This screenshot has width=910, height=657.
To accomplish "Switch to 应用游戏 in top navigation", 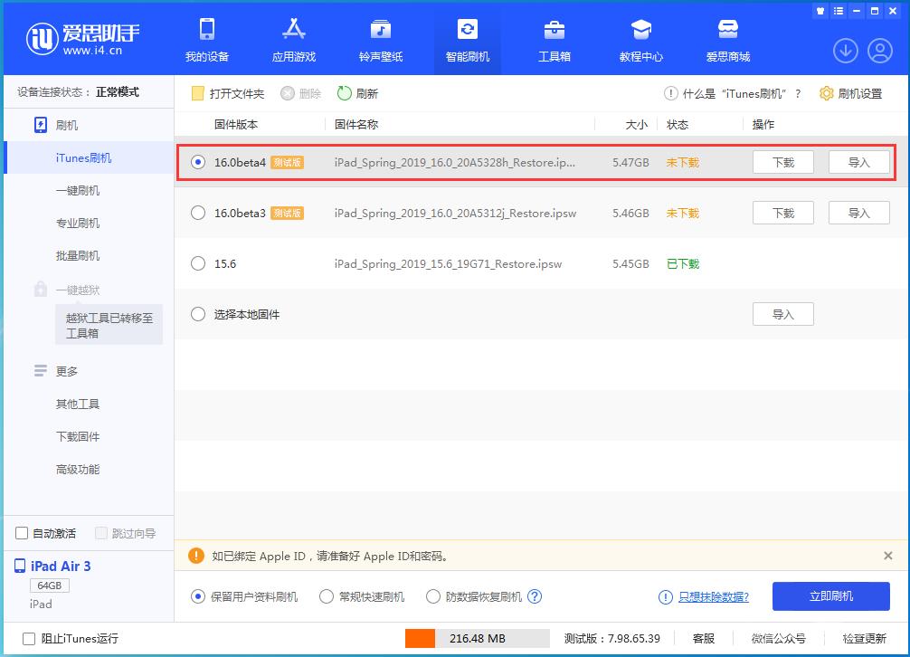I will (293, 40).
